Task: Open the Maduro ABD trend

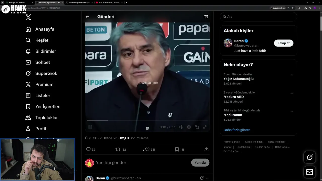Action: click(x=234, y=97)
